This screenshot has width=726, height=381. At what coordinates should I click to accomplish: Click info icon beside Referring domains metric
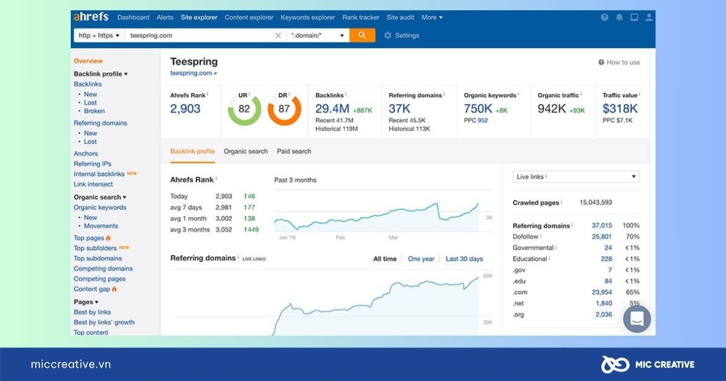point(443,94)
